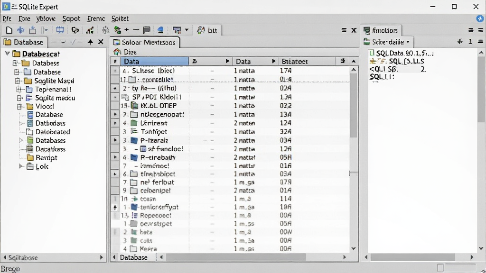486x273 pixels.
Task: Expand the 'Lols' tree node
Action: [21, 166]
